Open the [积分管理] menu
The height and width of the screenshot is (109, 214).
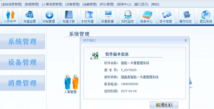point(107,4)
